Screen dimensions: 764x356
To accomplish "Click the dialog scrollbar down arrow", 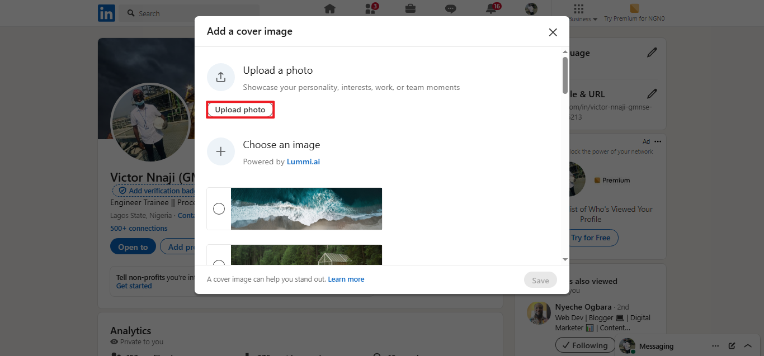I will 565,259.
